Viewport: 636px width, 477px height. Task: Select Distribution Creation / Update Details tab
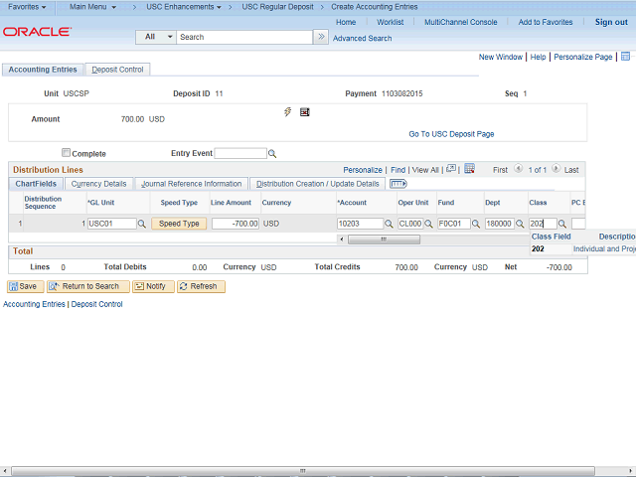pos(317,184)
